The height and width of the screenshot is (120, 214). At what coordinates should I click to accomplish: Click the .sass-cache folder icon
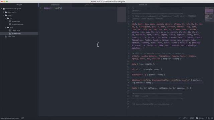pos(6,12)
